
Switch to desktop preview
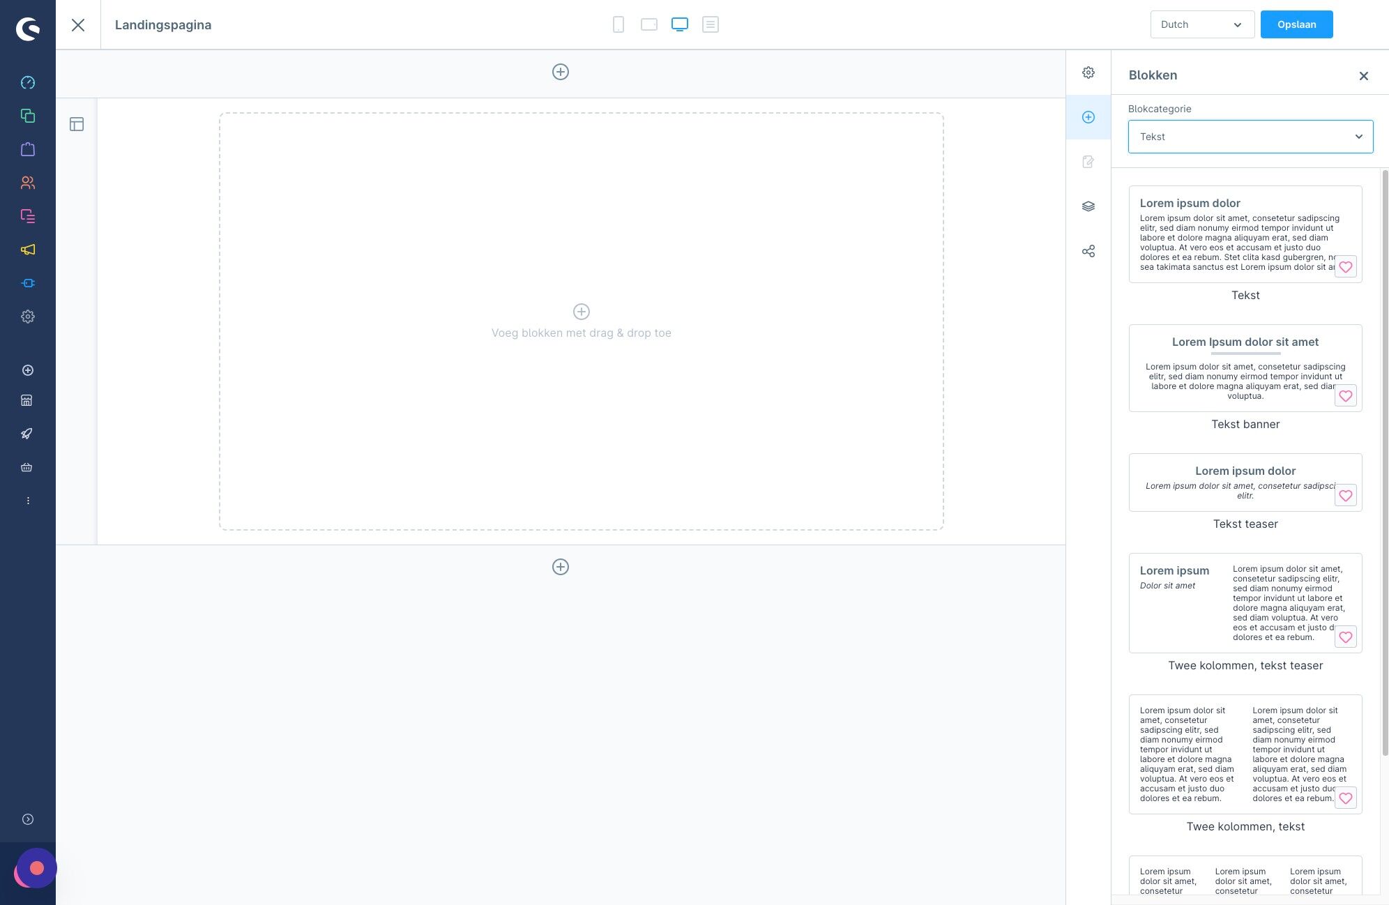(680, 24)
